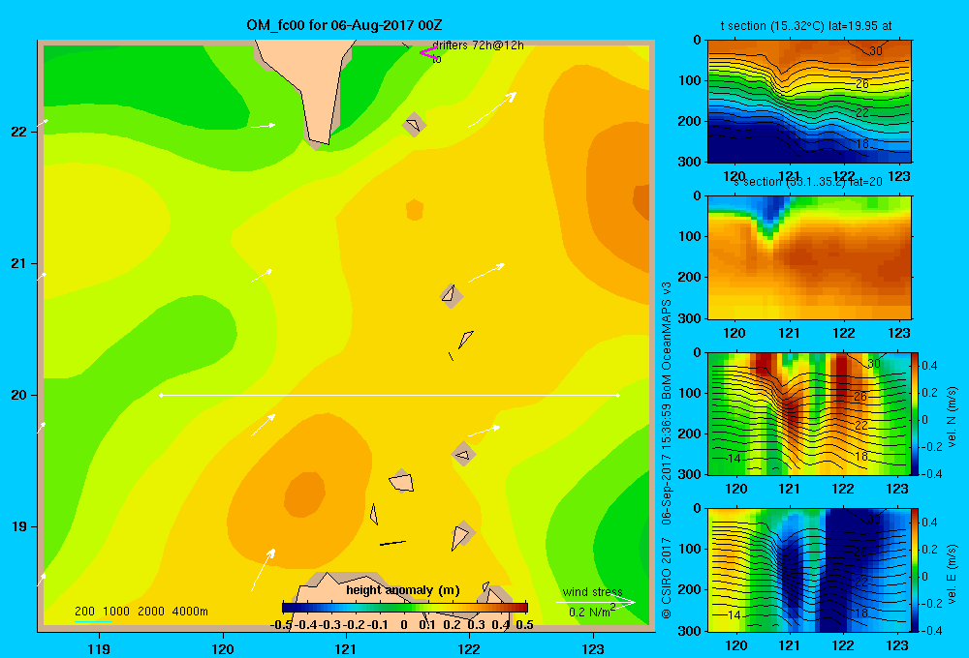Open the northward velocity section plot
Image resolution: width=969 pixels, height=658 pixels.
809,413
